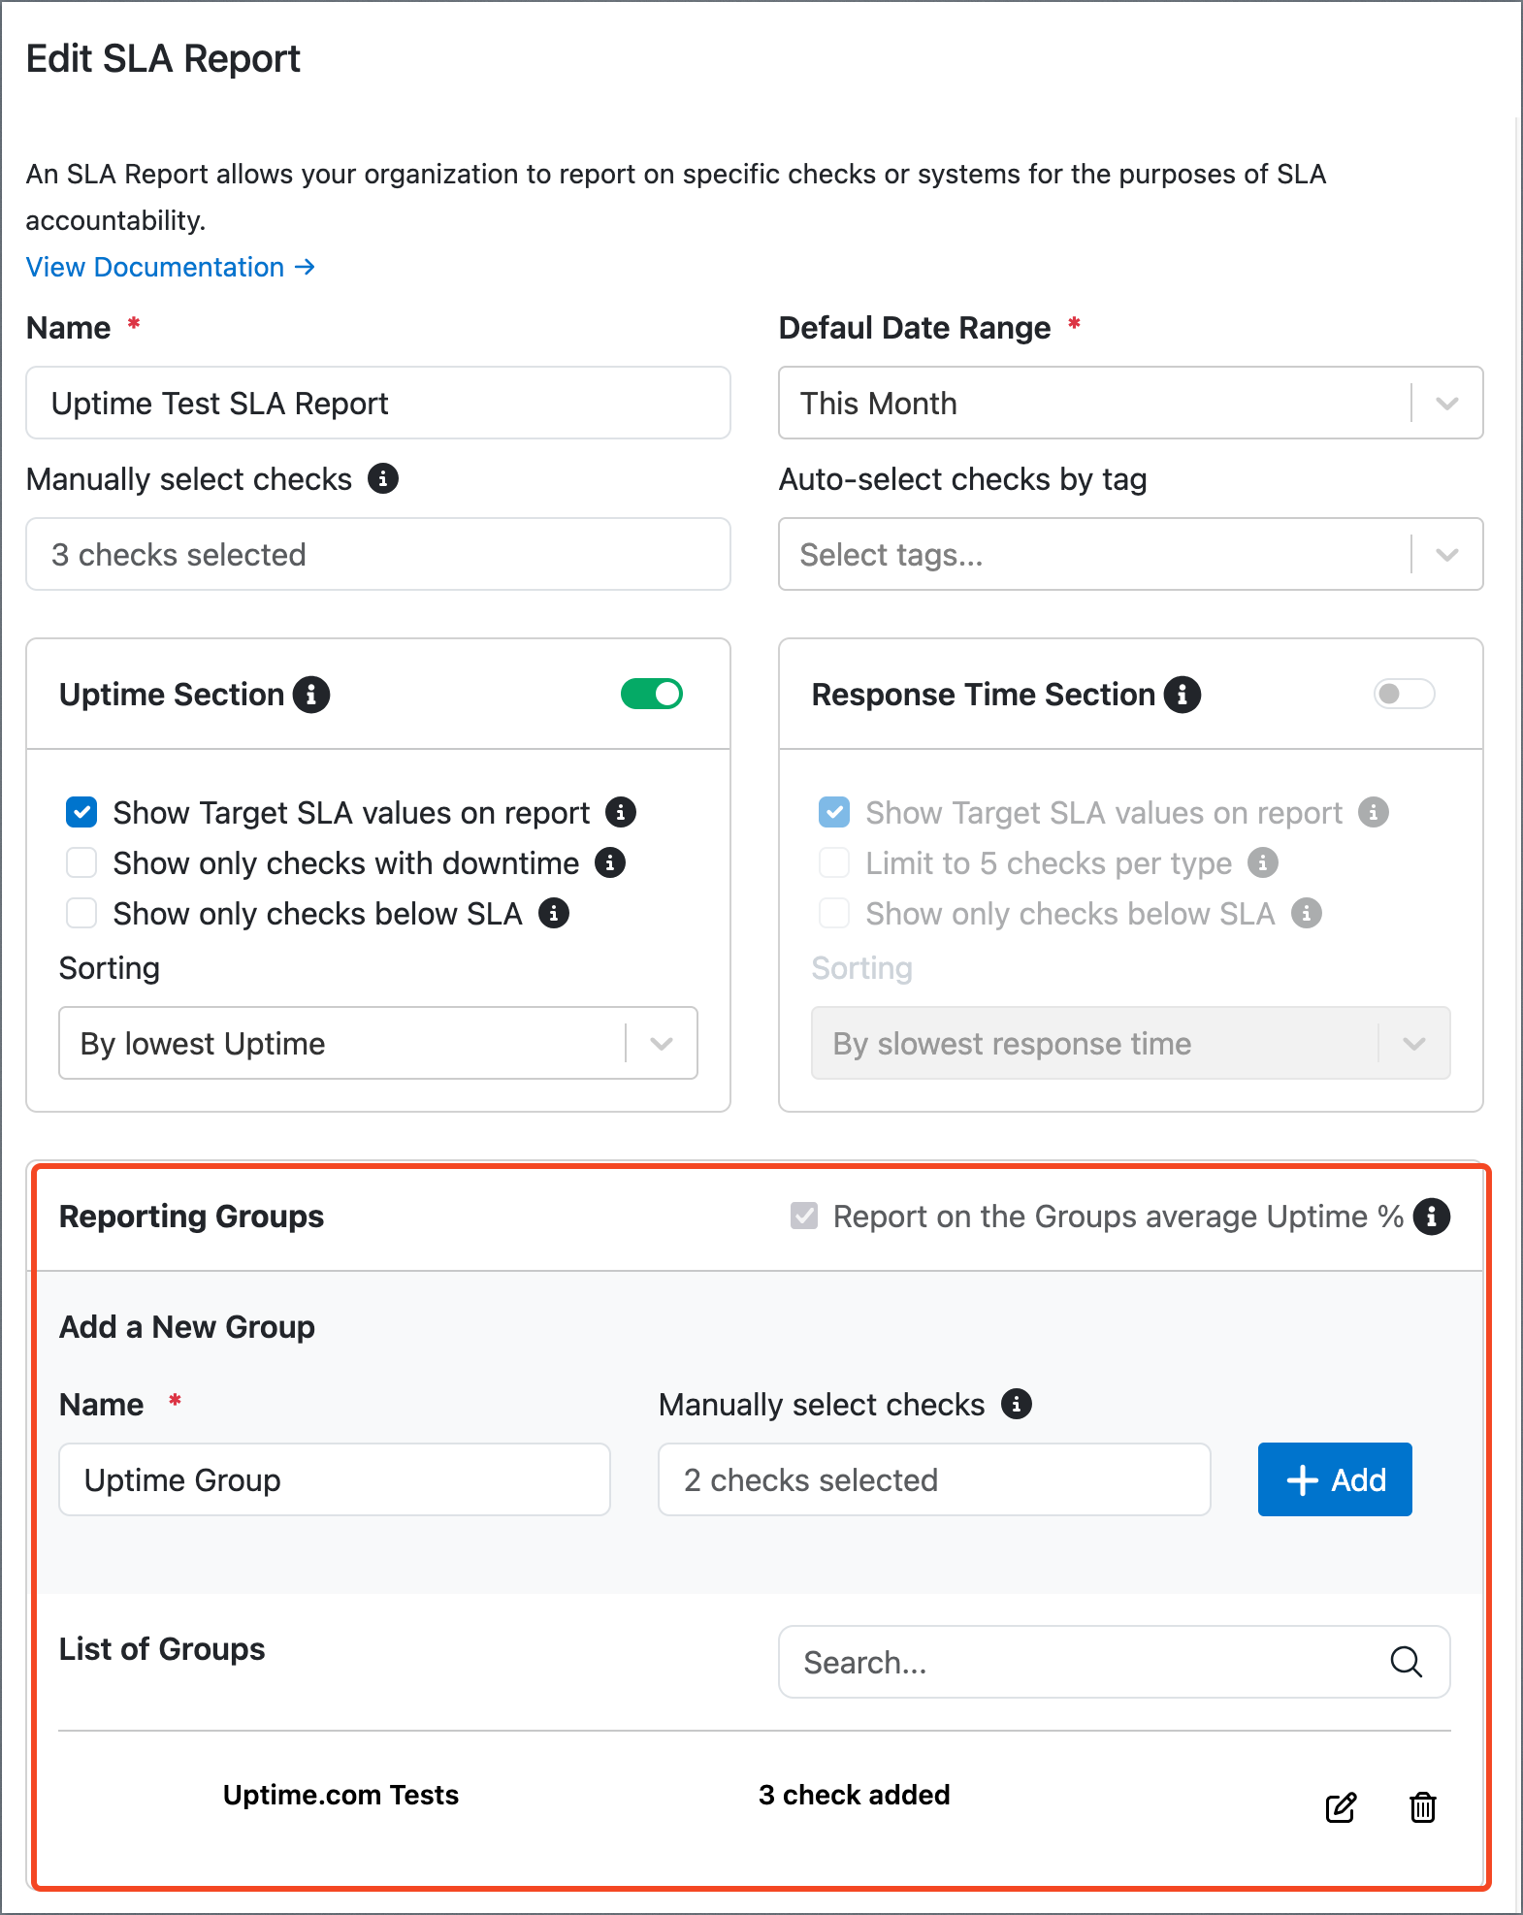Click the search magnifier icon in List of Groups

[1406, 1662]
